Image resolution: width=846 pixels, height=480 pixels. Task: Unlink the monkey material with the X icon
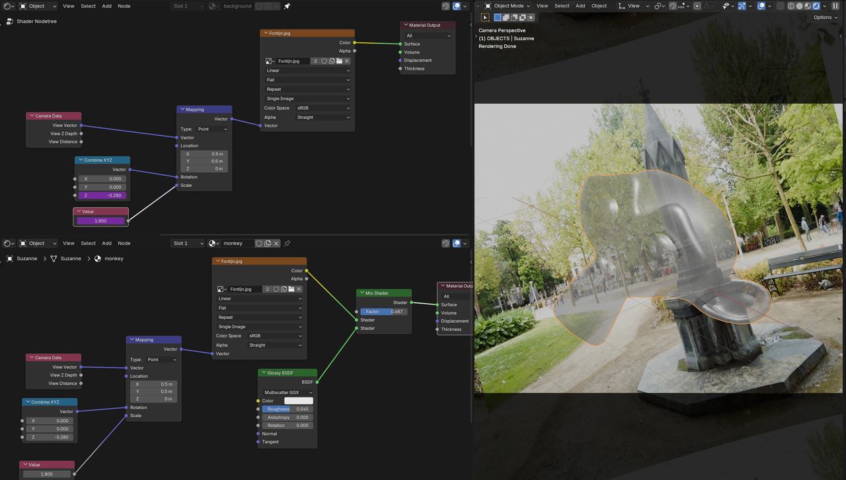pos(276,244)
